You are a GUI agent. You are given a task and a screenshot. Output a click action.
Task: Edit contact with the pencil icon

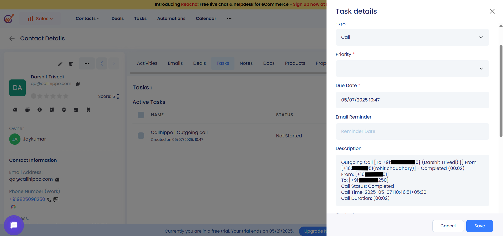(x=60, y=64)
